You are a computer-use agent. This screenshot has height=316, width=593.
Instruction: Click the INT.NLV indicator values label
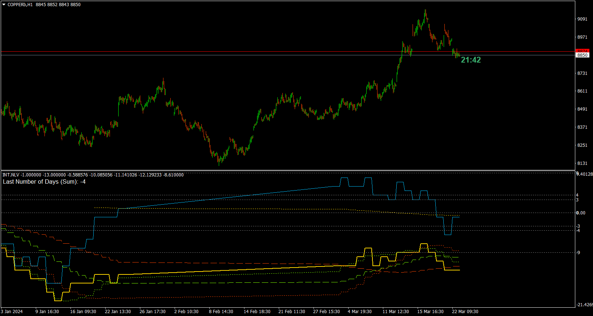pyautogui.click(x=93, y=175)
